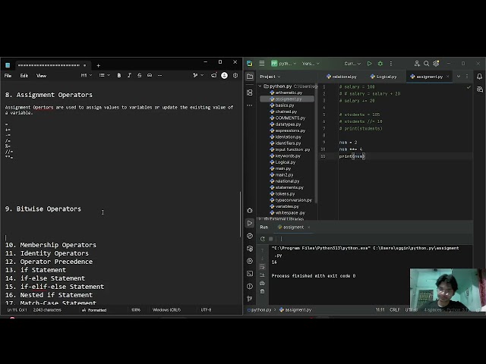Image resolution: width=486 pixels, height=364 pixels.
Task: Open the Edit menu in Notepad
Action: 24,76
